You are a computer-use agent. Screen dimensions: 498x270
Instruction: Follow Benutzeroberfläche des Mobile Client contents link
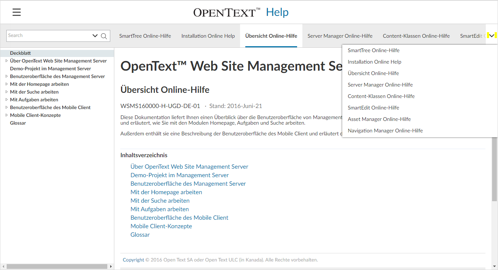point(179,218)
